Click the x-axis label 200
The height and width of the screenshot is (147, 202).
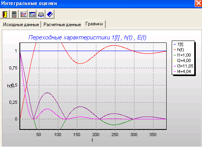tap(96, 135)
